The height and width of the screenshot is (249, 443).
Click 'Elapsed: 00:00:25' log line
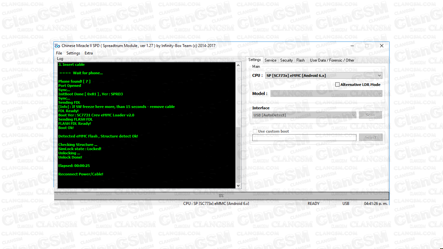click(x=74, y=166)
